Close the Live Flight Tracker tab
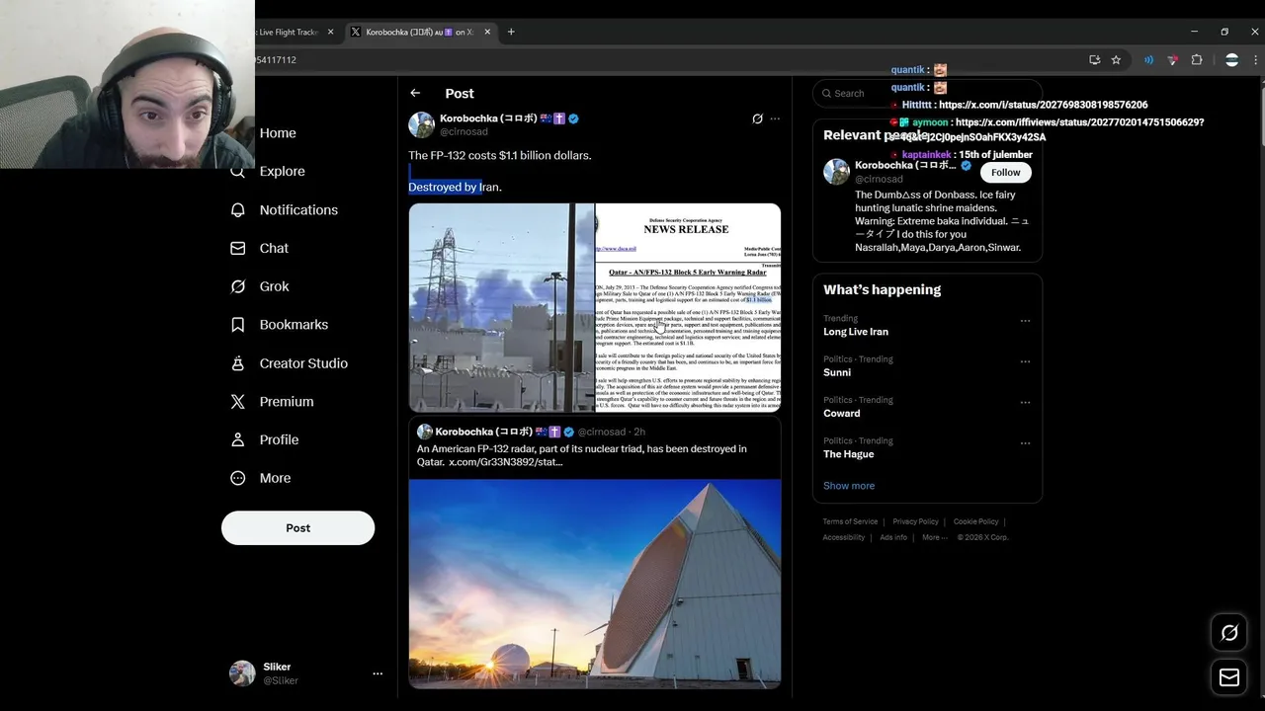 tap(330, 32)
